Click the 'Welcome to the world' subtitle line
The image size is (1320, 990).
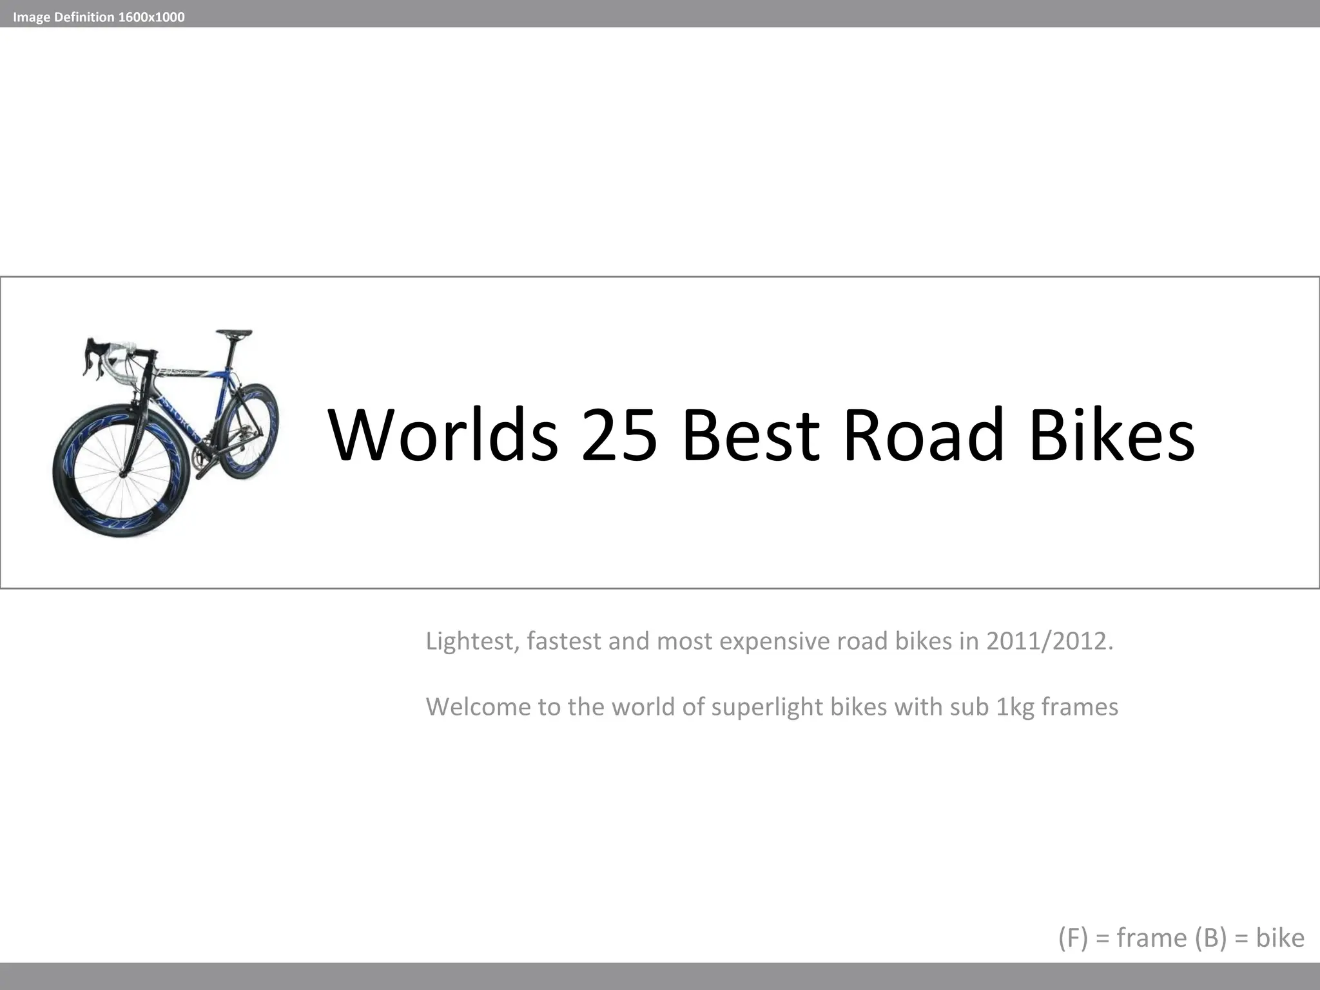551,707
